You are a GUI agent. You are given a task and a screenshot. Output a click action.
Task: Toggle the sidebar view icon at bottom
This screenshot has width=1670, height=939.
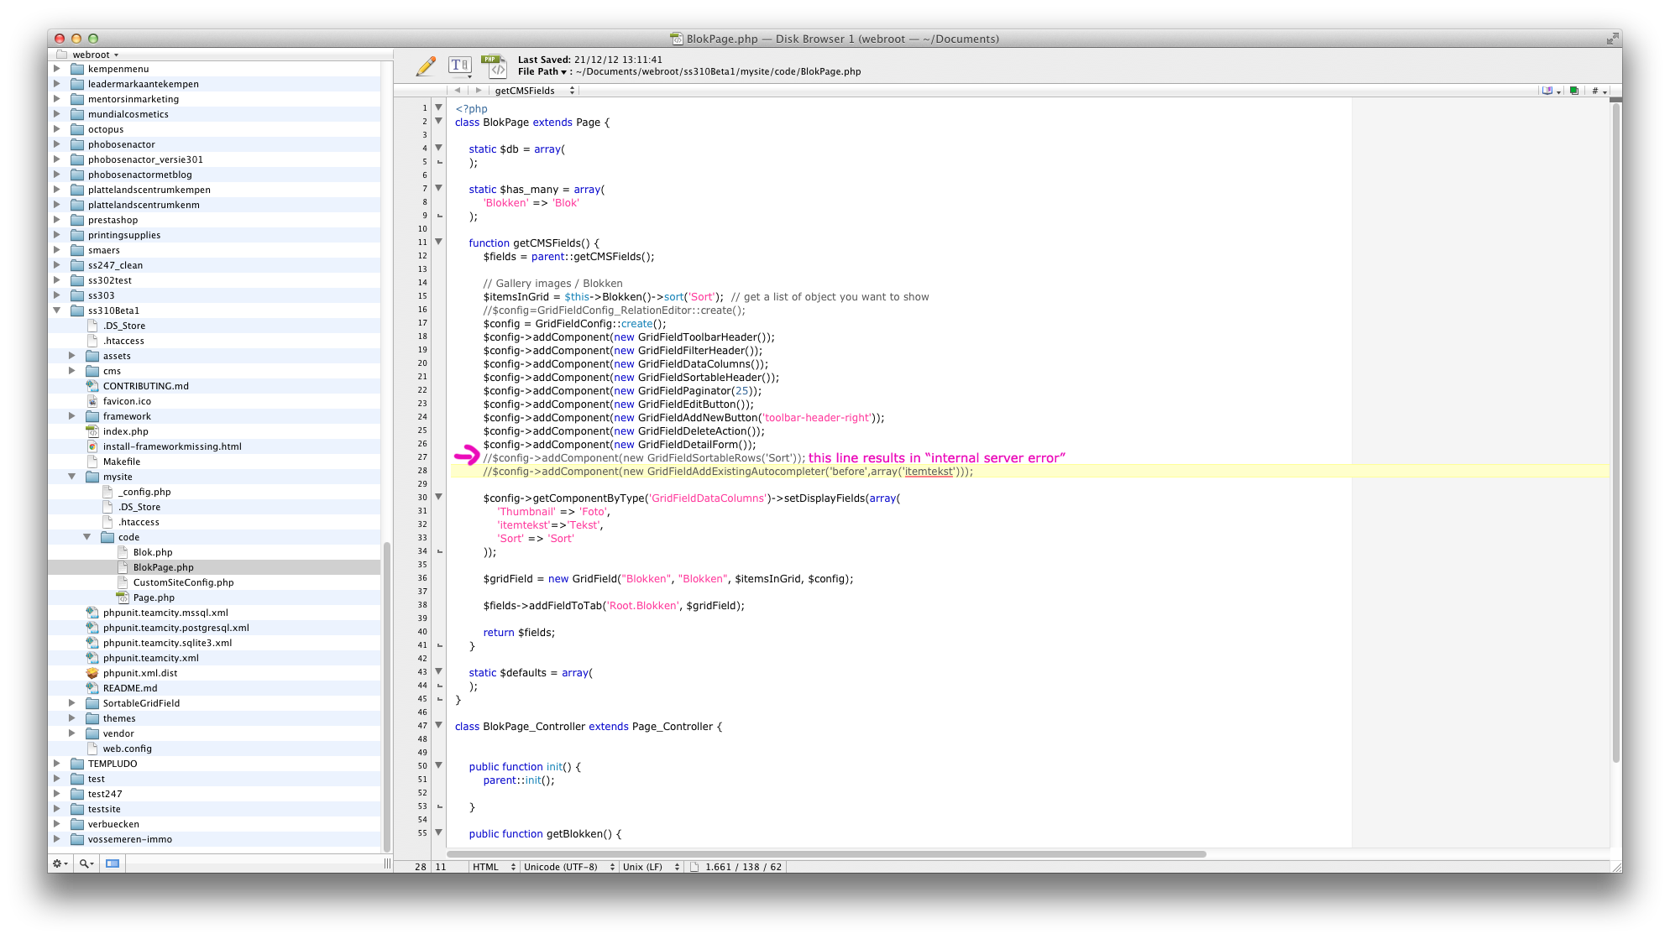(x=113, y=863)
